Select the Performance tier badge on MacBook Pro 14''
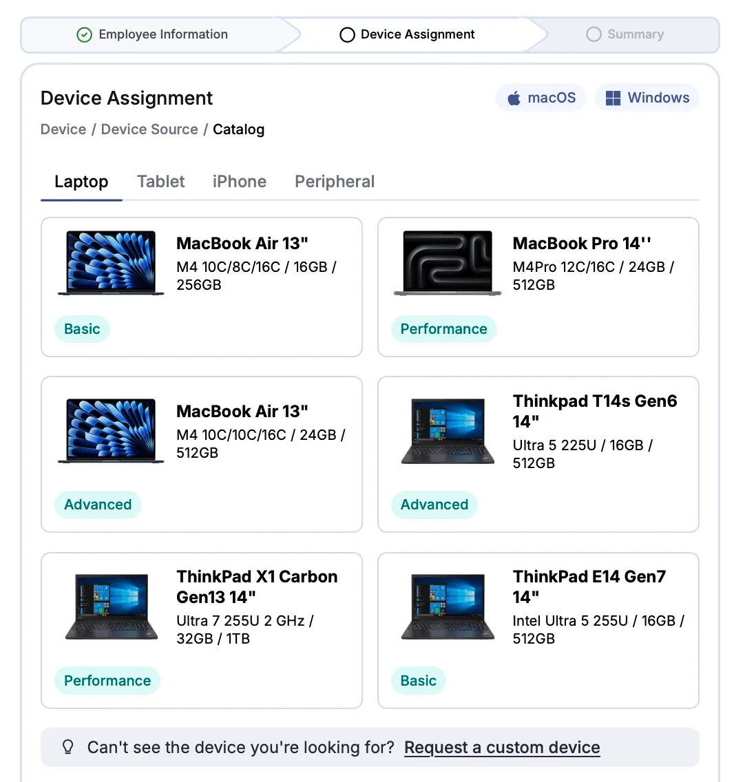Screen dimensions: 734x782 (x=444, y=329)
